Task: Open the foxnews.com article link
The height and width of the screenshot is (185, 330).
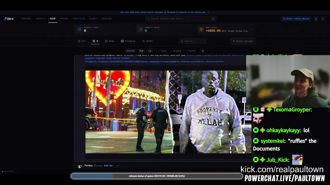Action: [163, 58]
